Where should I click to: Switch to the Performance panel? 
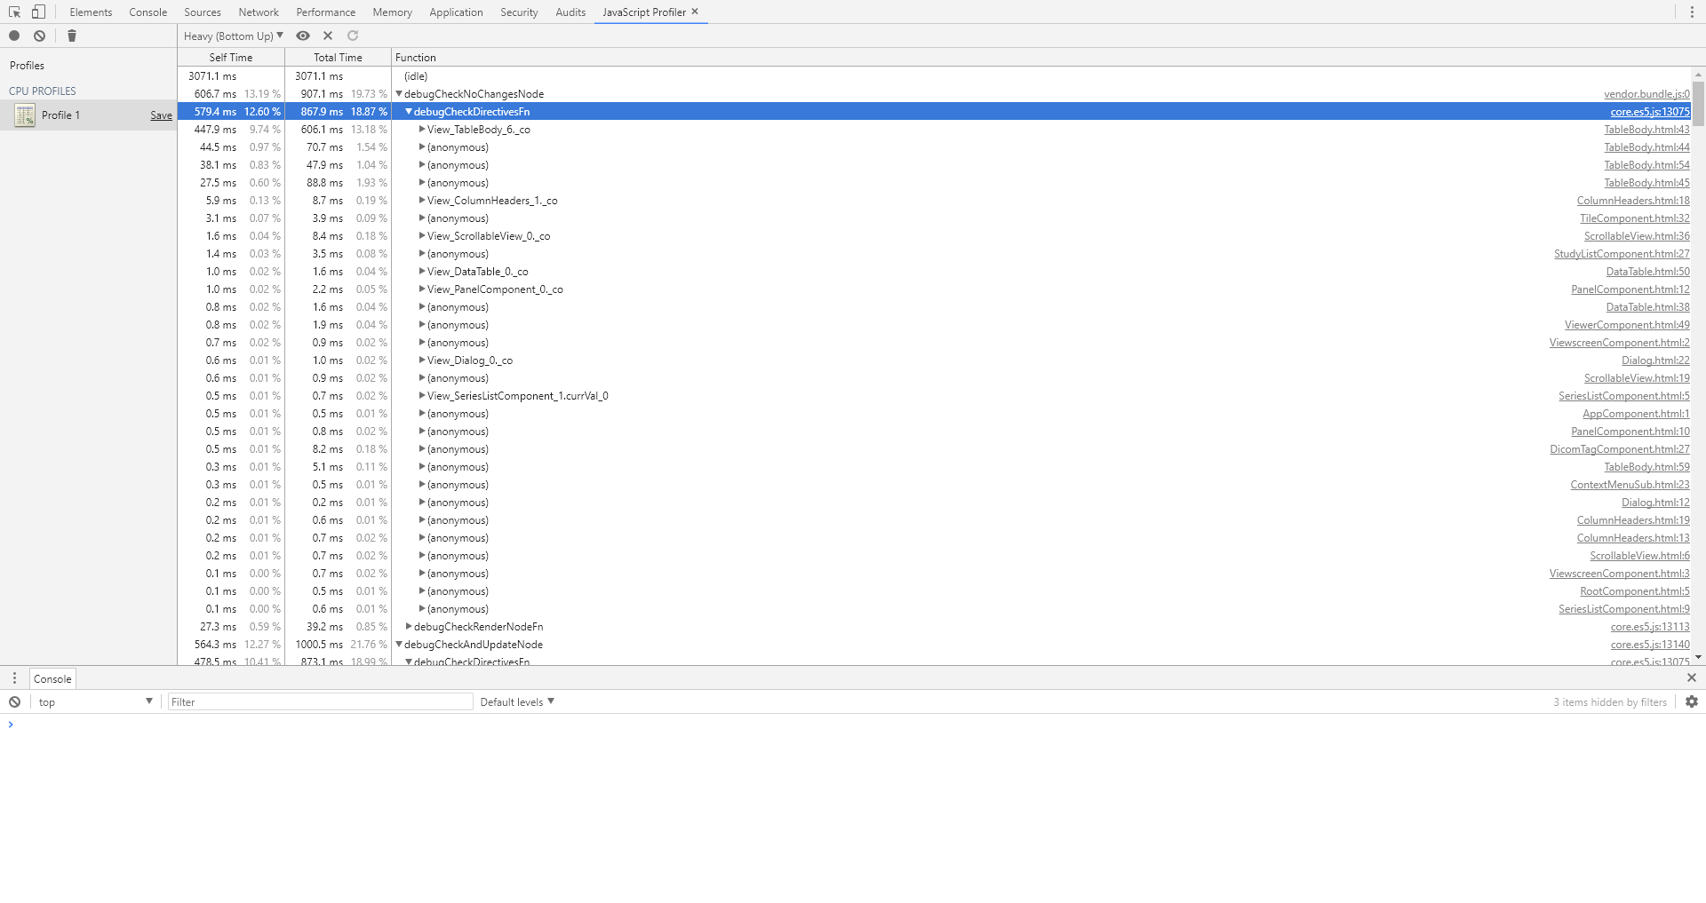(x=325, y=12)
